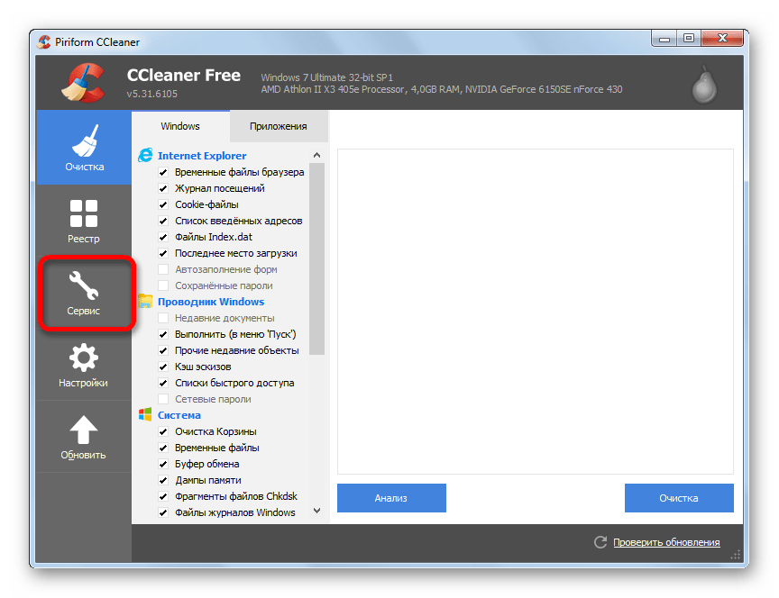
Task: Click the Internet Explorer section icon
Action: pyautogui.click(x=145, y=155)
